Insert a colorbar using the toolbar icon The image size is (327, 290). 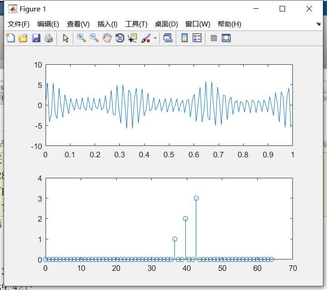(184, 38)
